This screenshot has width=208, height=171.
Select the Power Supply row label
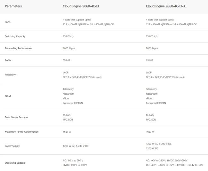click(x=12, y=146)
